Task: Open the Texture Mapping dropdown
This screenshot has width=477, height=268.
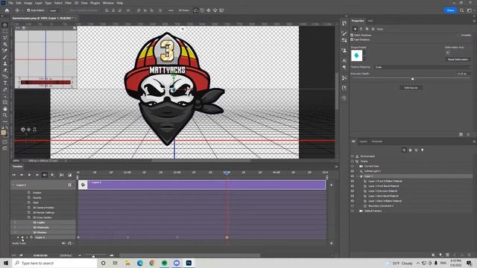Action: (423, 67)
